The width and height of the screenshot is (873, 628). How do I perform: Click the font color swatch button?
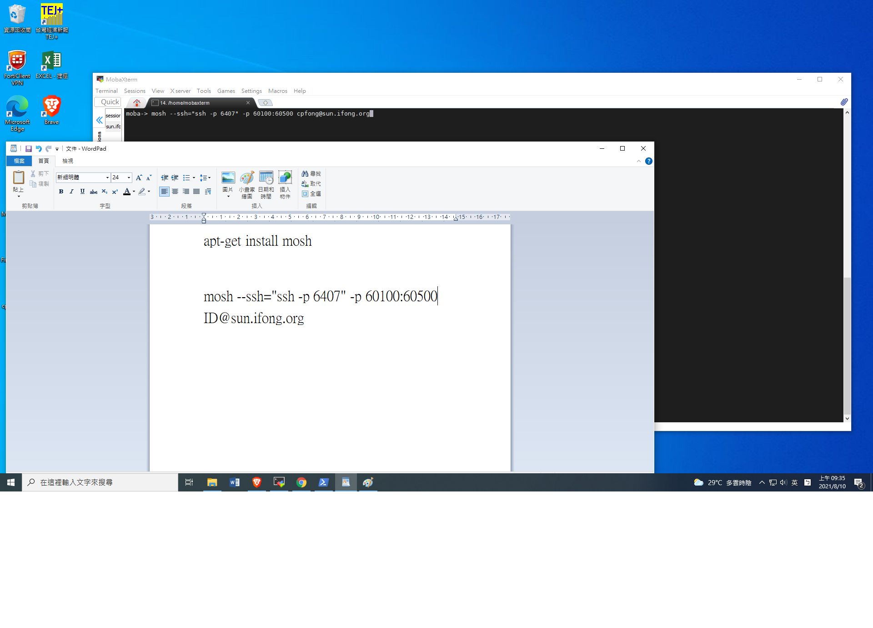(127, 192)
